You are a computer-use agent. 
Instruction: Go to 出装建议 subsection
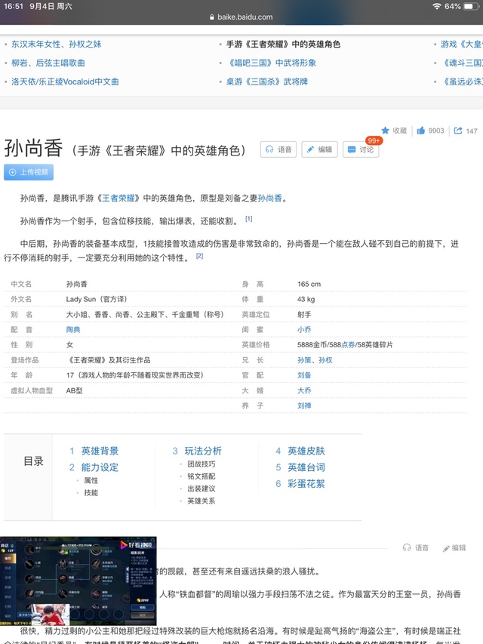[x=202, y=488]
